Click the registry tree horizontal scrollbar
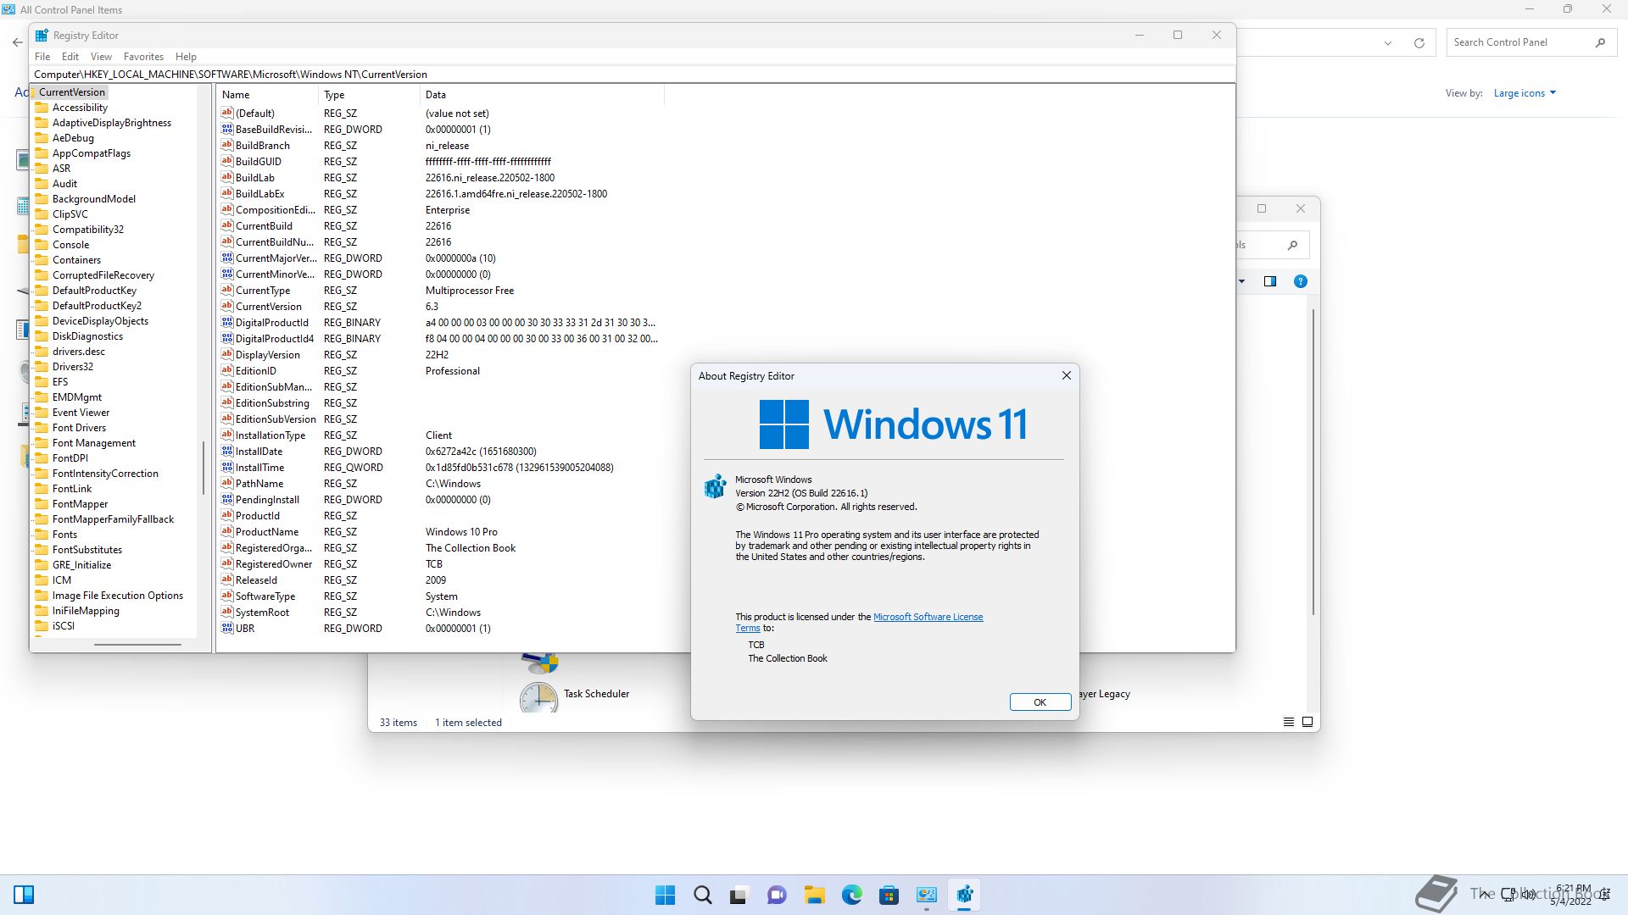The height and width of the screenshot is (915, 1628). [137, 645]
